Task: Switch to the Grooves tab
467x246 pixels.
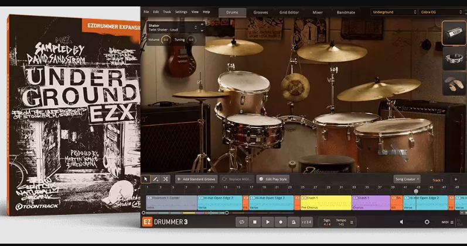Action: click(261, 12)
